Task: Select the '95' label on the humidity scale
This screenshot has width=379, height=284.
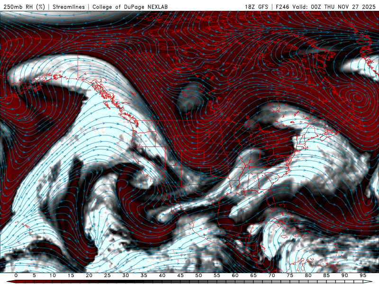Action: tap(363, 275)
